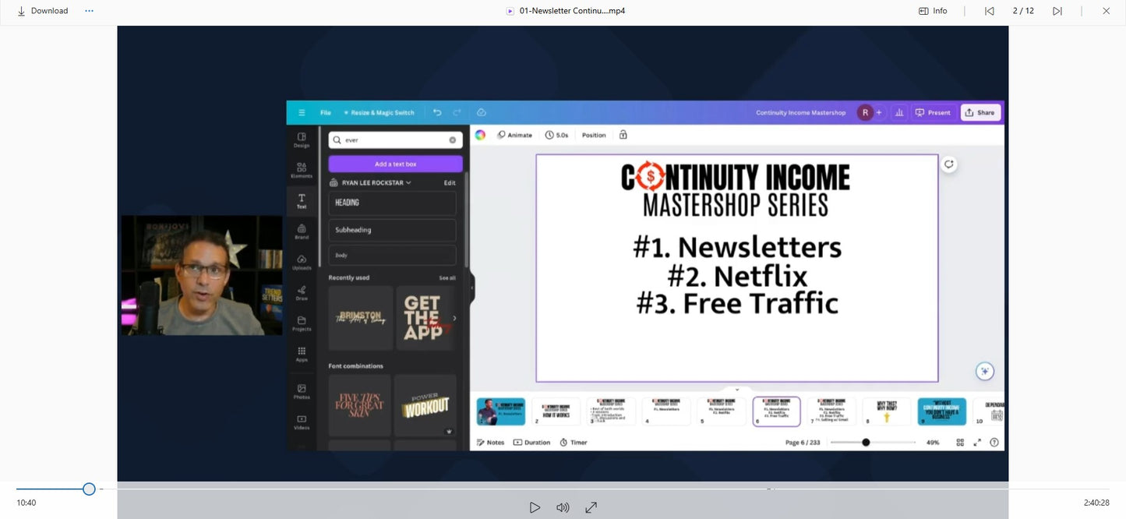This screenshot has height=519, width=1126.
Task: Click the Canva hamburger menu icon
Action: [302, 113]
